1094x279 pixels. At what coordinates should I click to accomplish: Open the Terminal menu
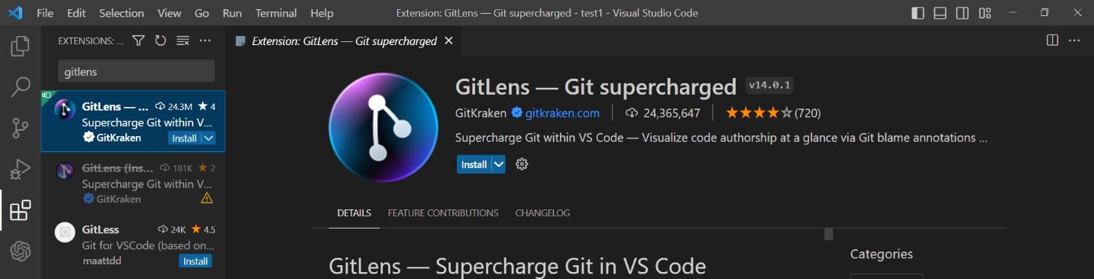pos(277,13)
